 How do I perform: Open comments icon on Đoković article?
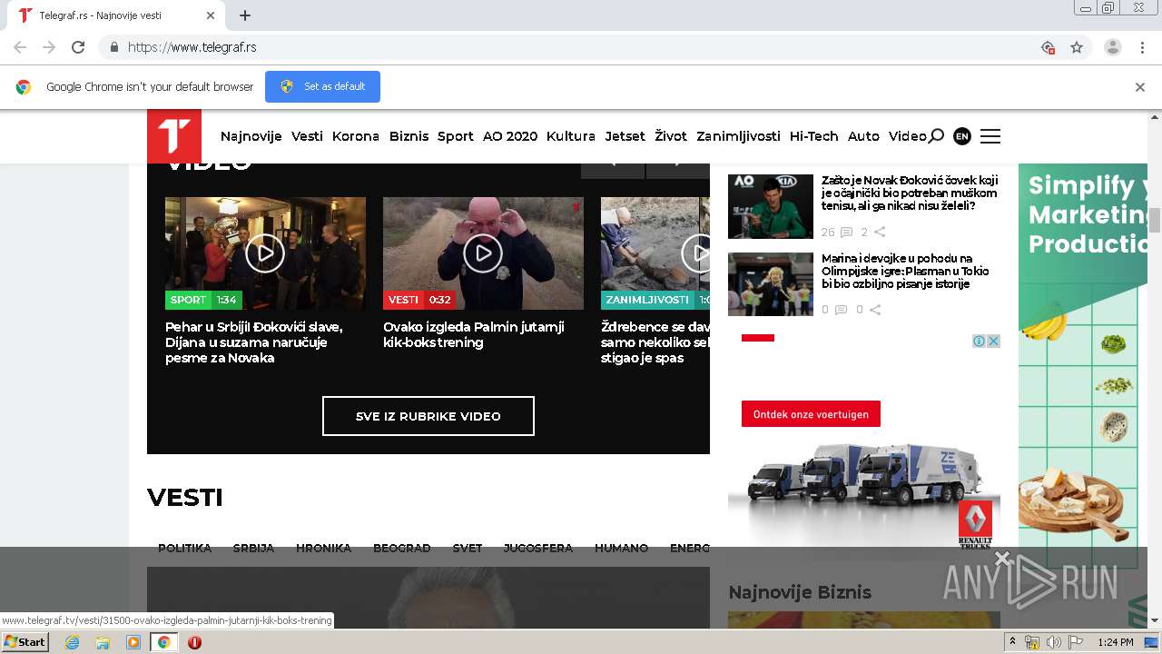[x=846, y=233]
